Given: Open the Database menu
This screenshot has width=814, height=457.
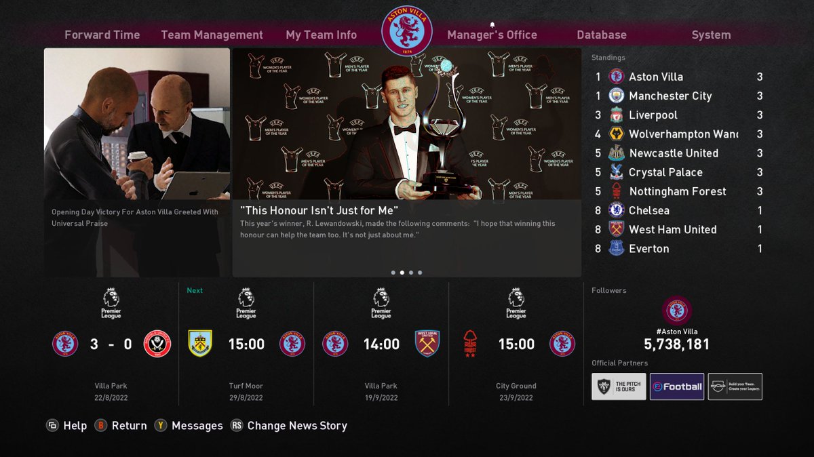Looking at the screenshot, I should click(602, 35).
